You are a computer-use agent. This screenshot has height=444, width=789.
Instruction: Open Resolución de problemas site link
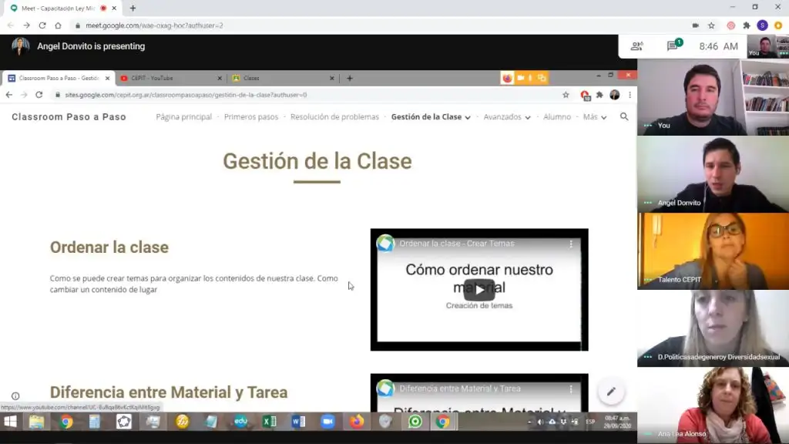pos(334,117)
